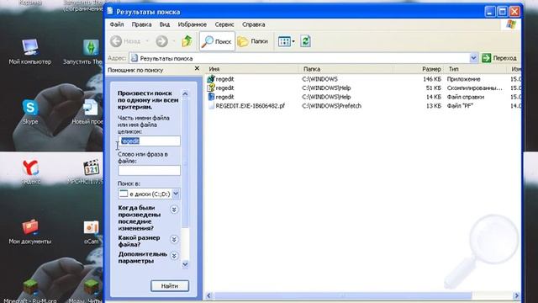Open Мои документы desktop icon
This screenshot has height=303, width=538.
pos(30,231)
